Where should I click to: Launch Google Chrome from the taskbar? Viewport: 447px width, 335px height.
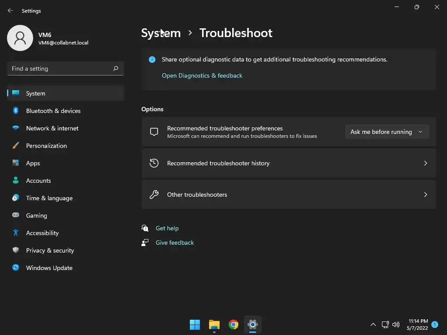(234, 325)
